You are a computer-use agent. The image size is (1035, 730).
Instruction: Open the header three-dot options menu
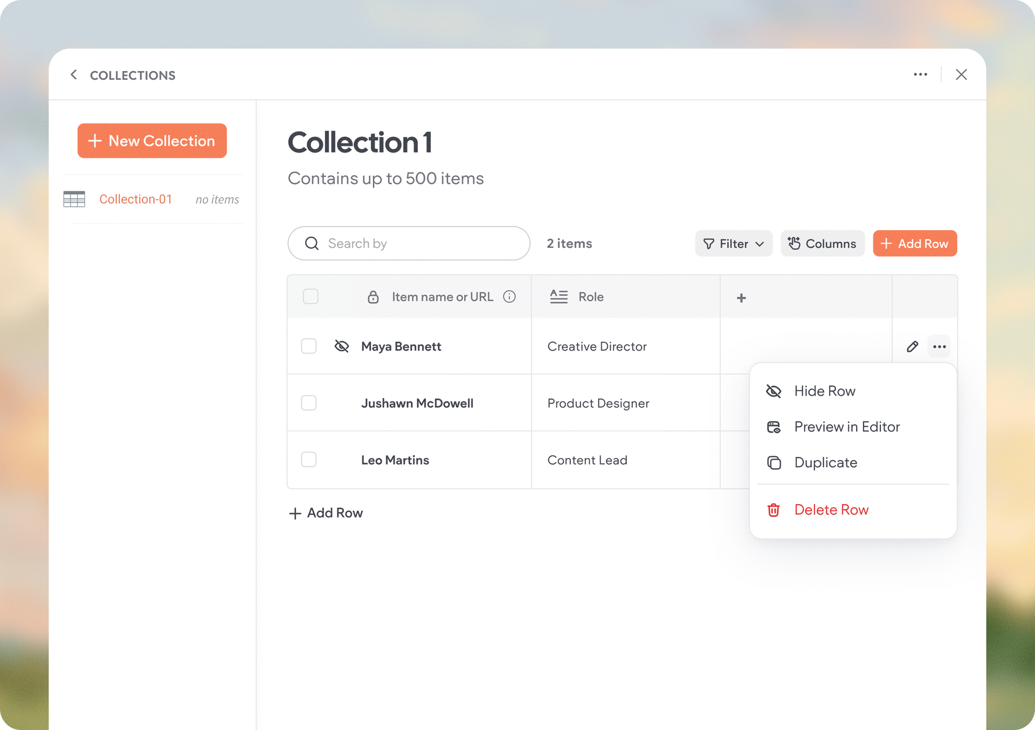point(920,75)
